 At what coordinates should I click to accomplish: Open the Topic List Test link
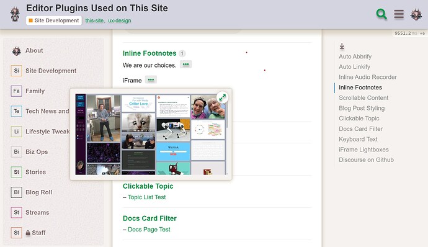146,197
